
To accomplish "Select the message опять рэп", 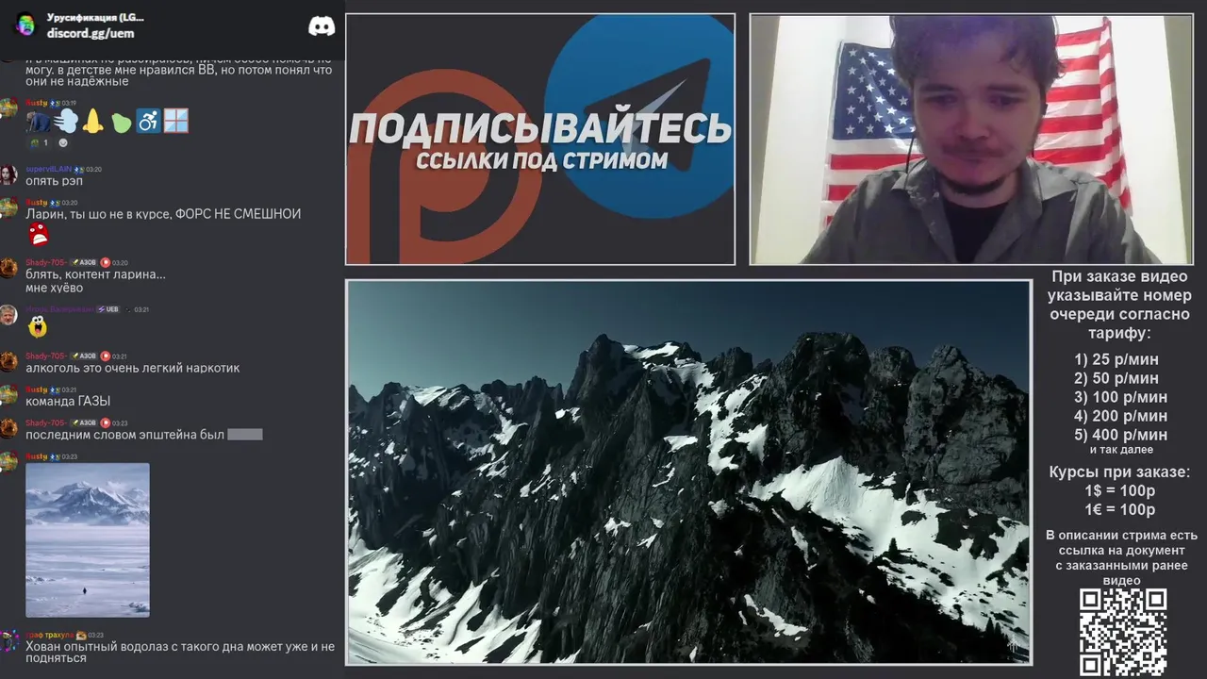I will (x=55, y=180).
